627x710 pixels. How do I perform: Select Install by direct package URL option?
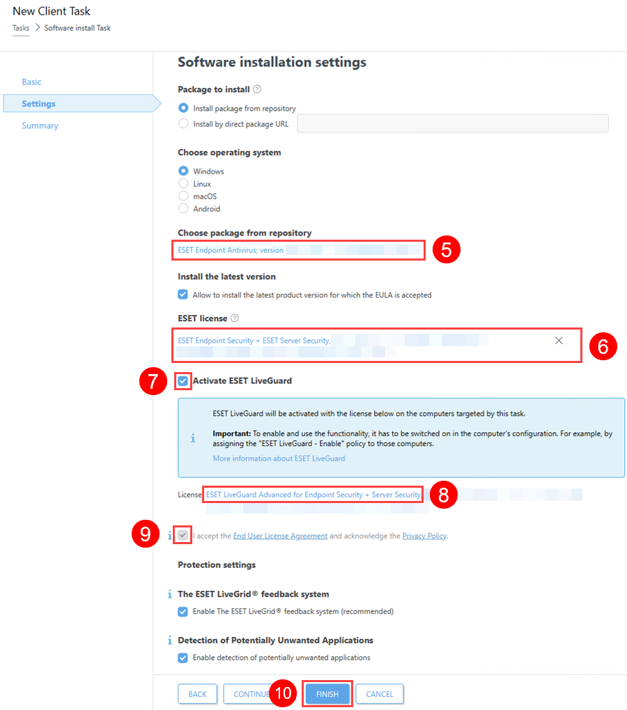(183, 123)
